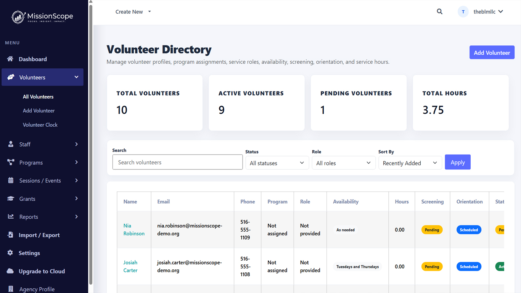Open Nia Robinson's volunteer profile
The width and height of the screenshot is (521, 293).
point(134,230)
